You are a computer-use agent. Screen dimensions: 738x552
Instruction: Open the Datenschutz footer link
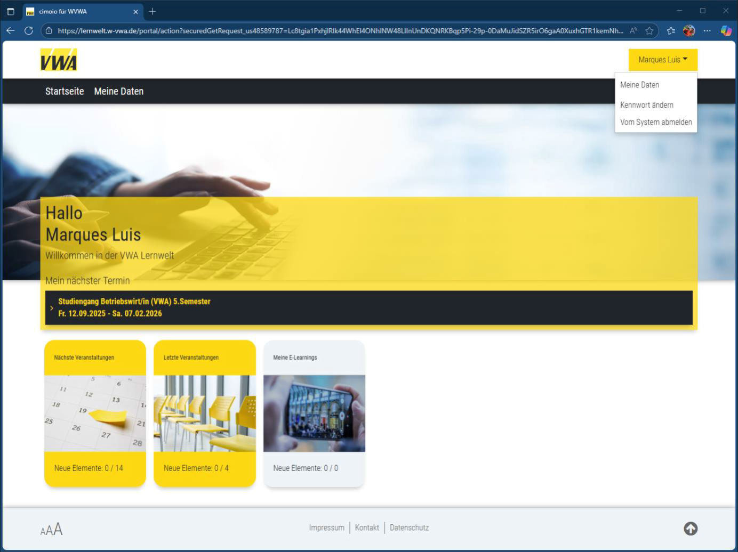409,527
